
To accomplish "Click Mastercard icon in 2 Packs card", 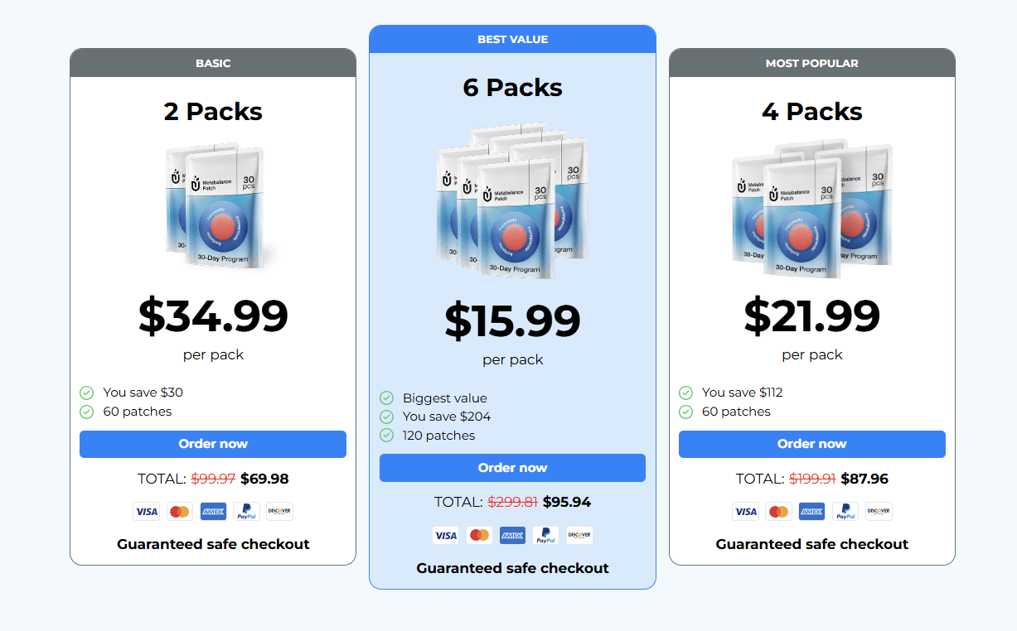I will 179,512.
